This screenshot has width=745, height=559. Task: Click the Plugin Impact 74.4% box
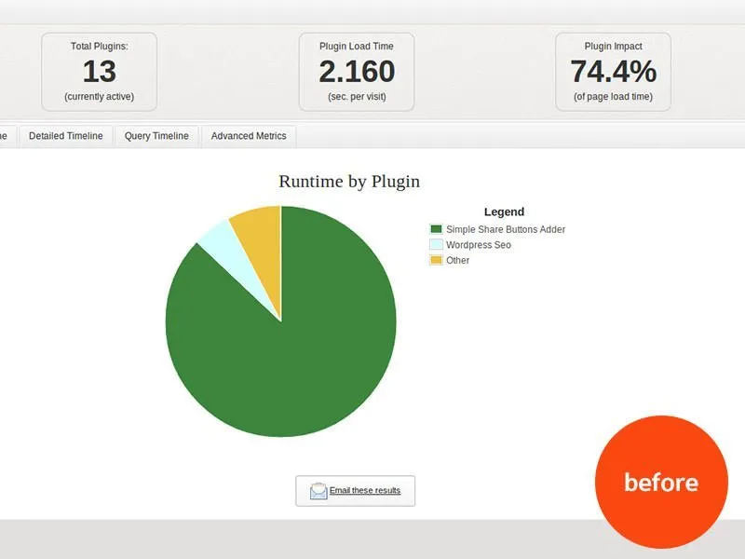(613, 72)
